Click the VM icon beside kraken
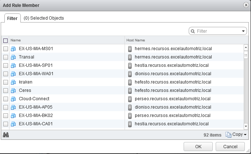Viewport: 251px width, 154px height. coord(13,82)
